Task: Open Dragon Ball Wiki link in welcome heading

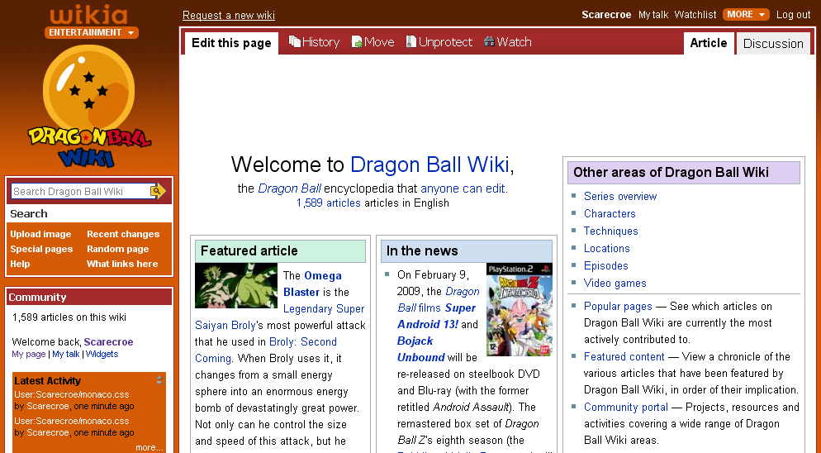Action: (x=429, y=165)
